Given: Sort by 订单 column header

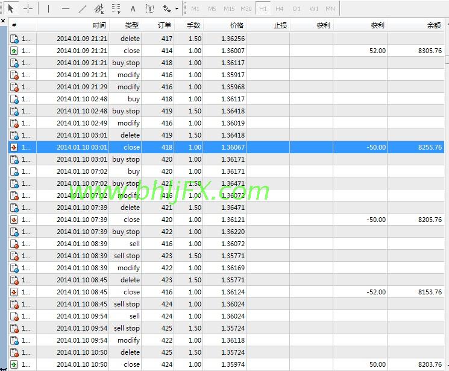Looking at the screenshot, I should (x=158, y=25).
